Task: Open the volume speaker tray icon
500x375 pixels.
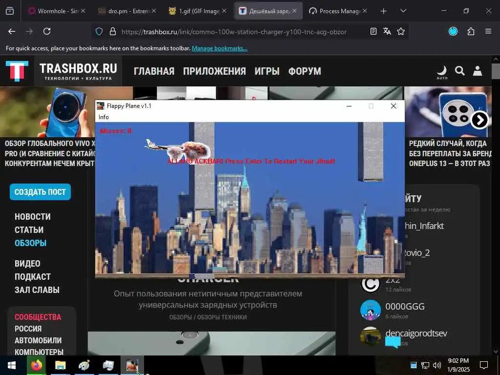Action: 437,365
